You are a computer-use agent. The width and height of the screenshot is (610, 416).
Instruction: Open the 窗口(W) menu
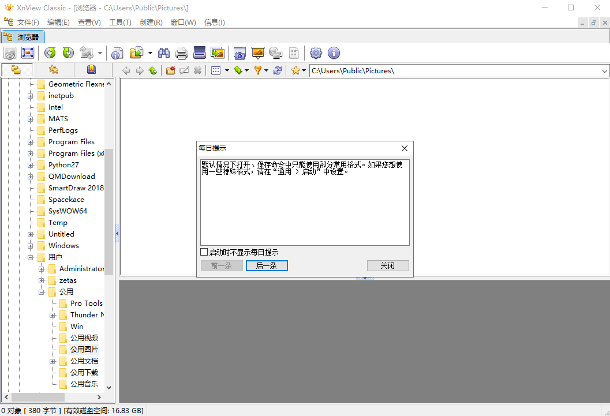(x=184, y=22)
